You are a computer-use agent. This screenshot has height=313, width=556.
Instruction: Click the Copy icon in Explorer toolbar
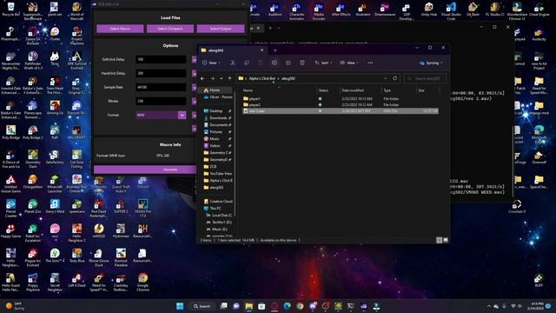(247, 63)
